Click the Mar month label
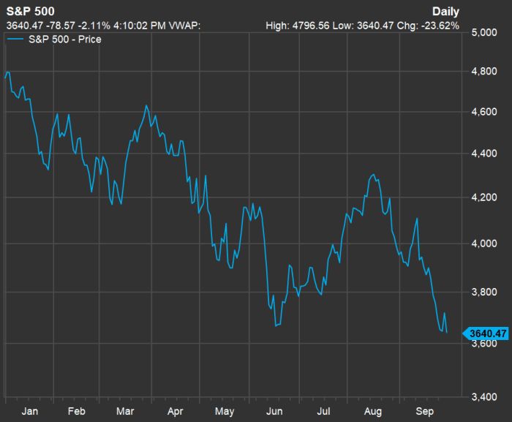Viewport: 512px width, 422px height. 125,411
